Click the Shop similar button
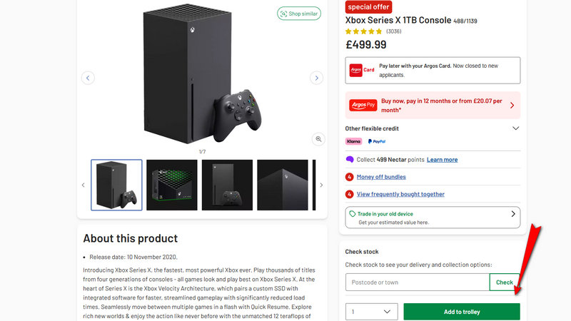 299,14
